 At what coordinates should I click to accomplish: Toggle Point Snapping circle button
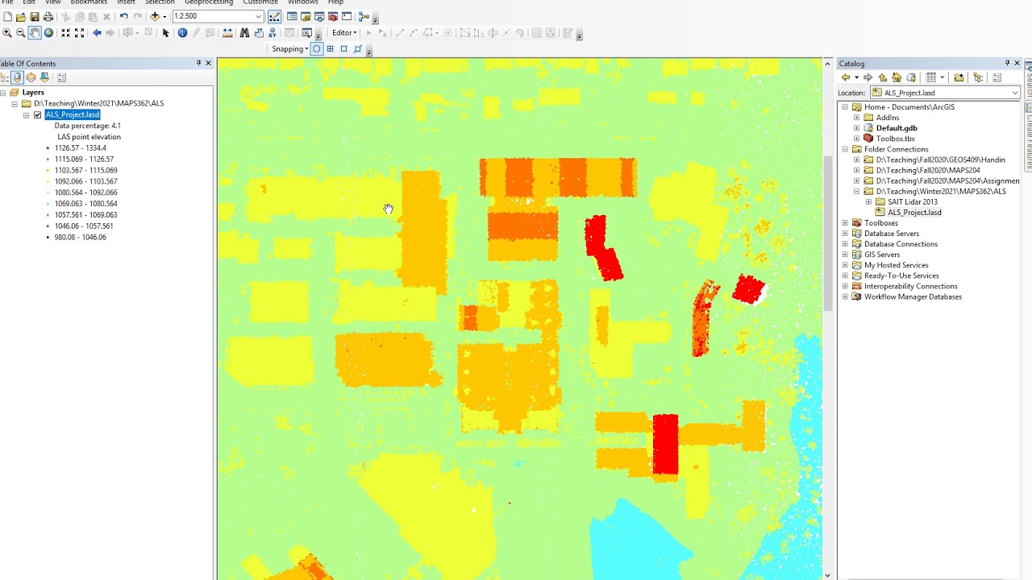(316, 48)
